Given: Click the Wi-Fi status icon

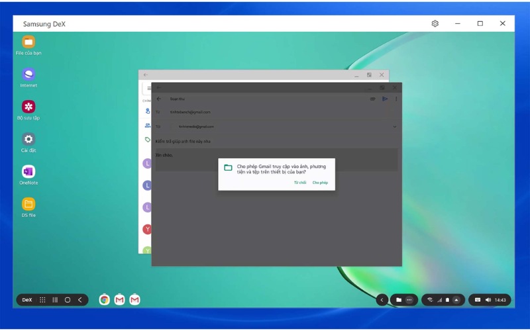Looking at the screenshot, I should tap(430, 300).
